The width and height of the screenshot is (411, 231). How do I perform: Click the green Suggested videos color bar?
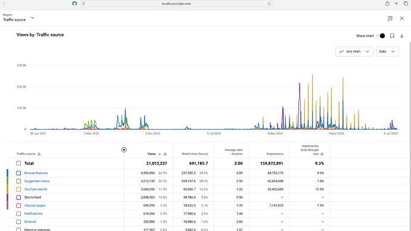7,181
